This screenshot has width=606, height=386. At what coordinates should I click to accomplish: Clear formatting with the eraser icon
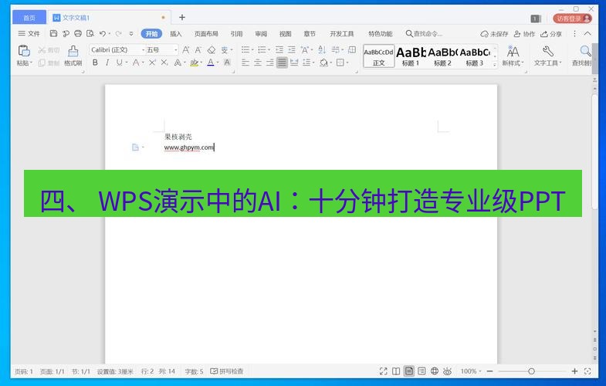212,50
